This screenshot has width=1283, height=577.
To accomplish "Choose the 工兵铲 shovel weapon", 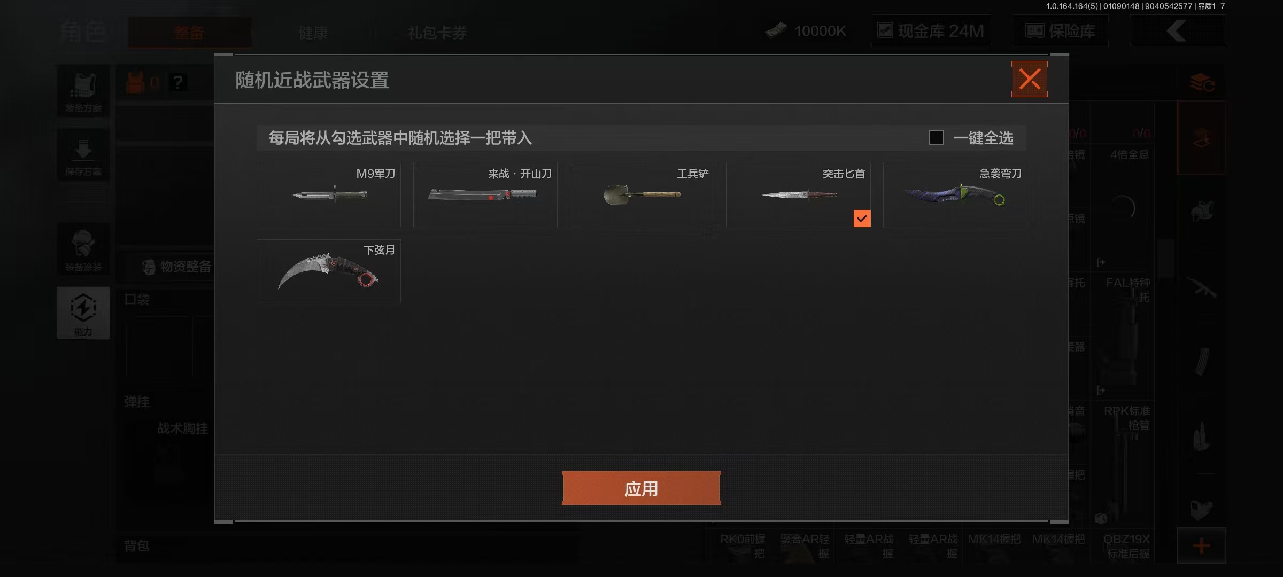I will (642, 195).
